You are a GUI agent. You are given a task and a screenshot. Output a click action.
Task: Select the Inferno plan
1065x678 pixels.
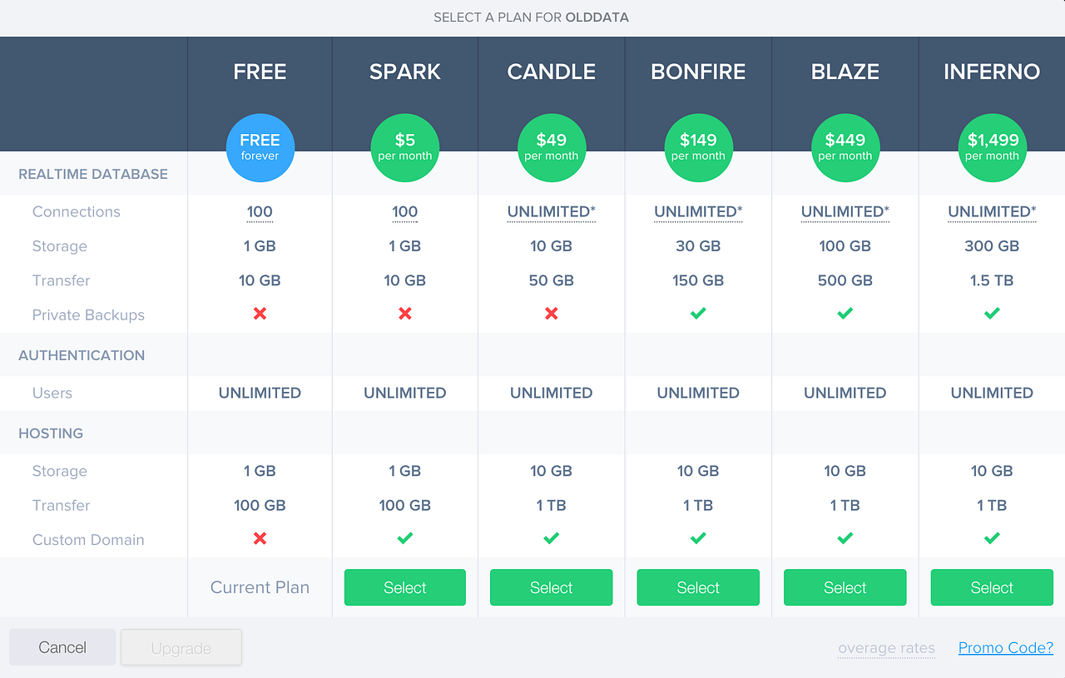click(x=992, y=587)
